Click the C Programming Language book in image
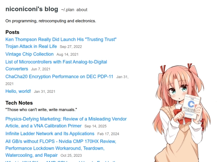This screenshot has height=162, width=217. click(192, 107)
